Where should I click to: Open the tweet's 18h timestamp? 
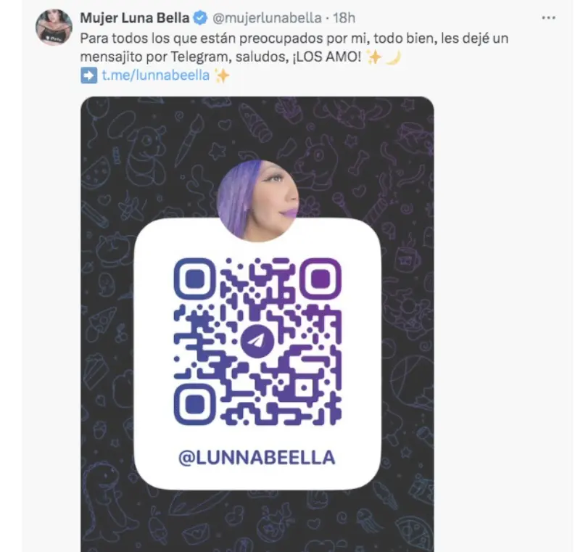click(x=344, y=18)
